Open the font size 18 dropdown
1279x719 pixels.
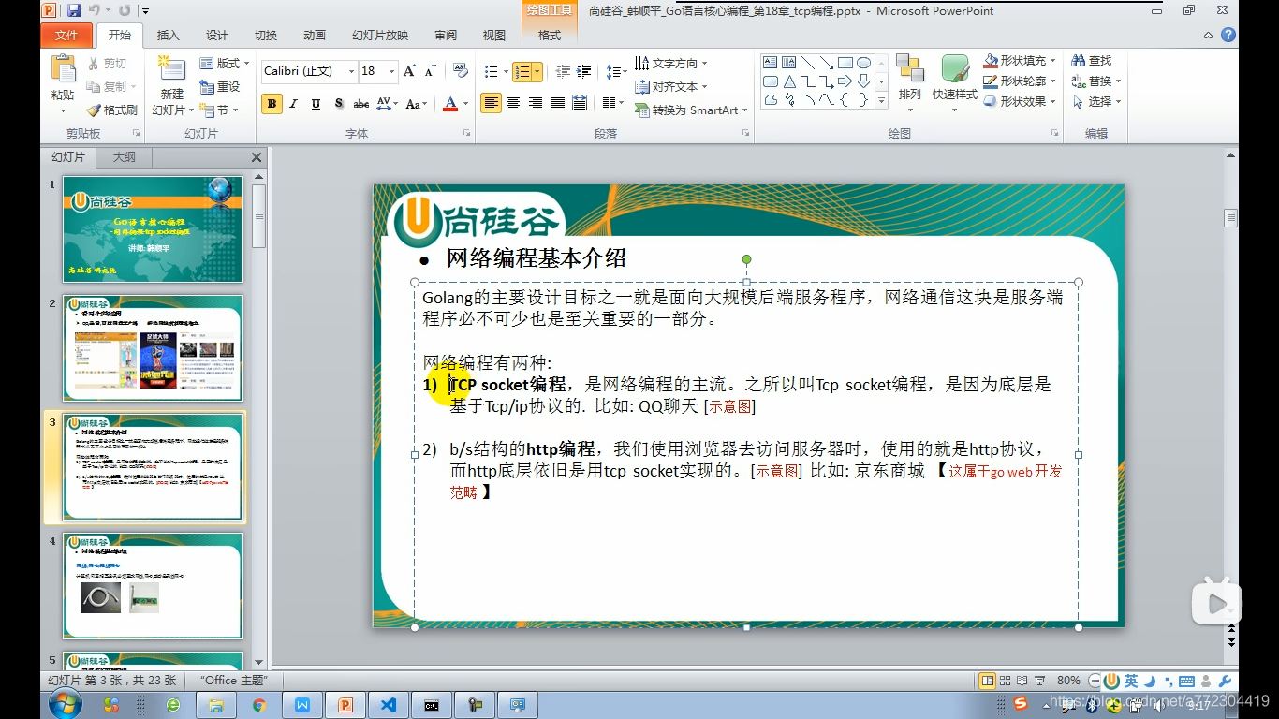click(x=390, y=71)
